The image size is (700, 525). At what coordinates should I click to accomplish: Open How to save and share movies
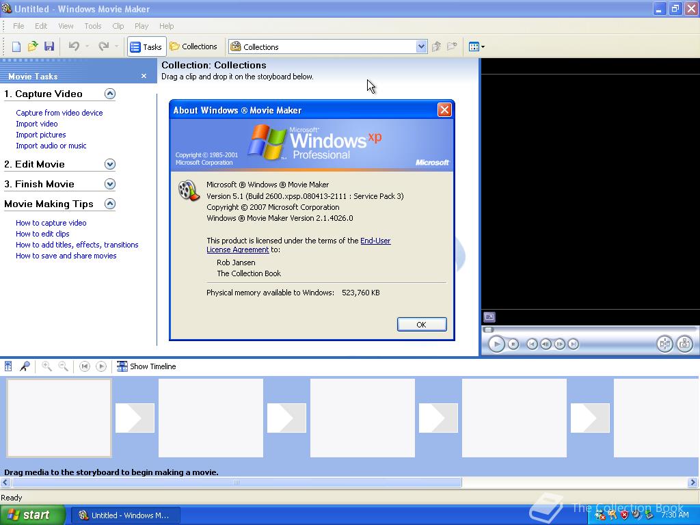click(x=66, y=256)
